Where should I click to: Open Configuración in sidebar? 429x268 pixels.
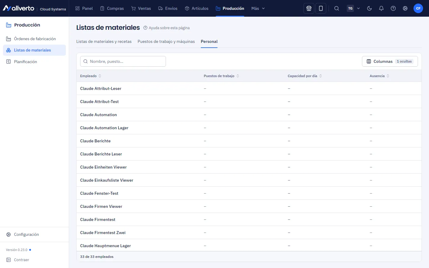(x=35, y=234)
